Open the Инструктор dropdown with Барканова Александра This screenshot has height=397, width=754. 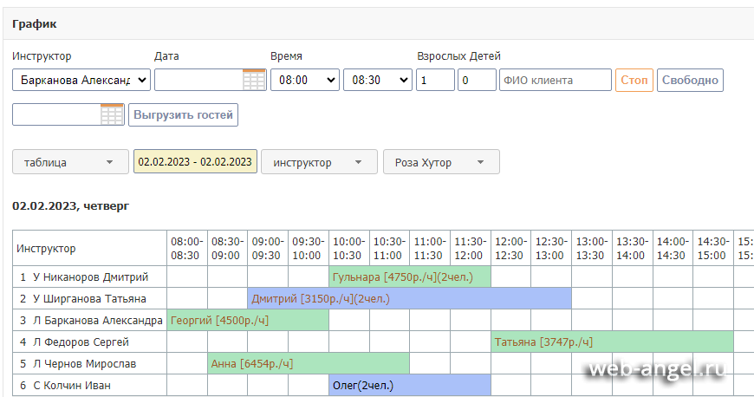[x=81, y=81]
